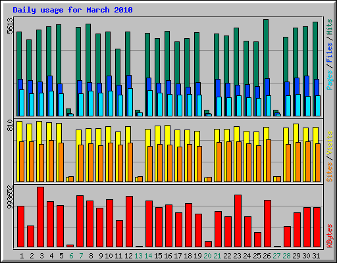Click weekend day label 14
The width and height of the screenshot is (337, 263).
click(148, 256)
